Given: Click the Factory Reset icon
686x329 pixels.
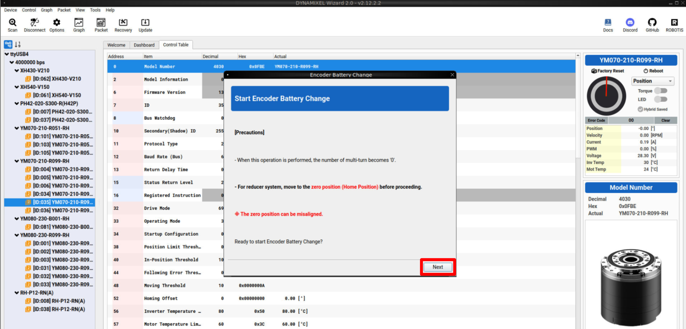Looking at the screenshot, I should [594, 71].
